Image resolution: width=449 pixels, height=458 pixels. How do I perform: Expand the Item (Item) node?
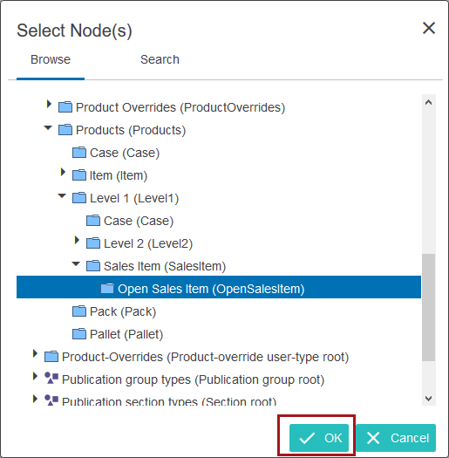tap(63, 172)
